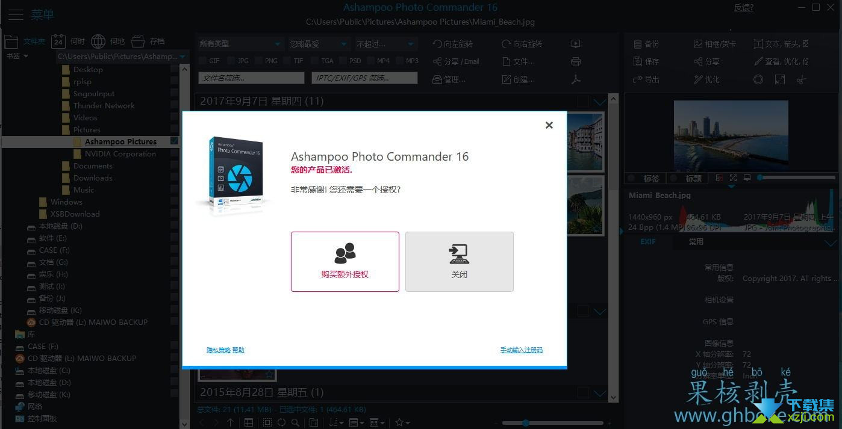The image size is (842, 429).
Task: Adjust the thumbnail size slider at bottom
Action: 553,423
